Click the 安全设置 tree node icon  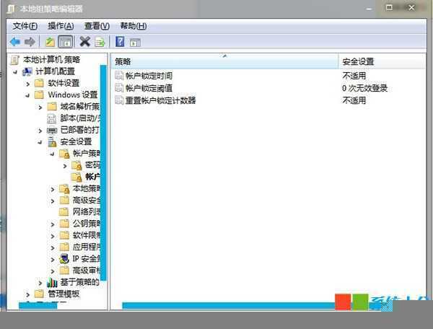click(x=52, y=142)
